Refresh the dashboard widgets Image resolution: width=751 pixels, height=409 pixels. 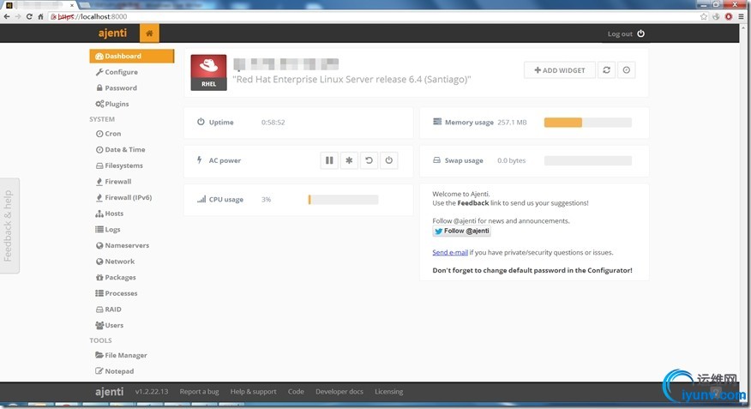point(606,70)
